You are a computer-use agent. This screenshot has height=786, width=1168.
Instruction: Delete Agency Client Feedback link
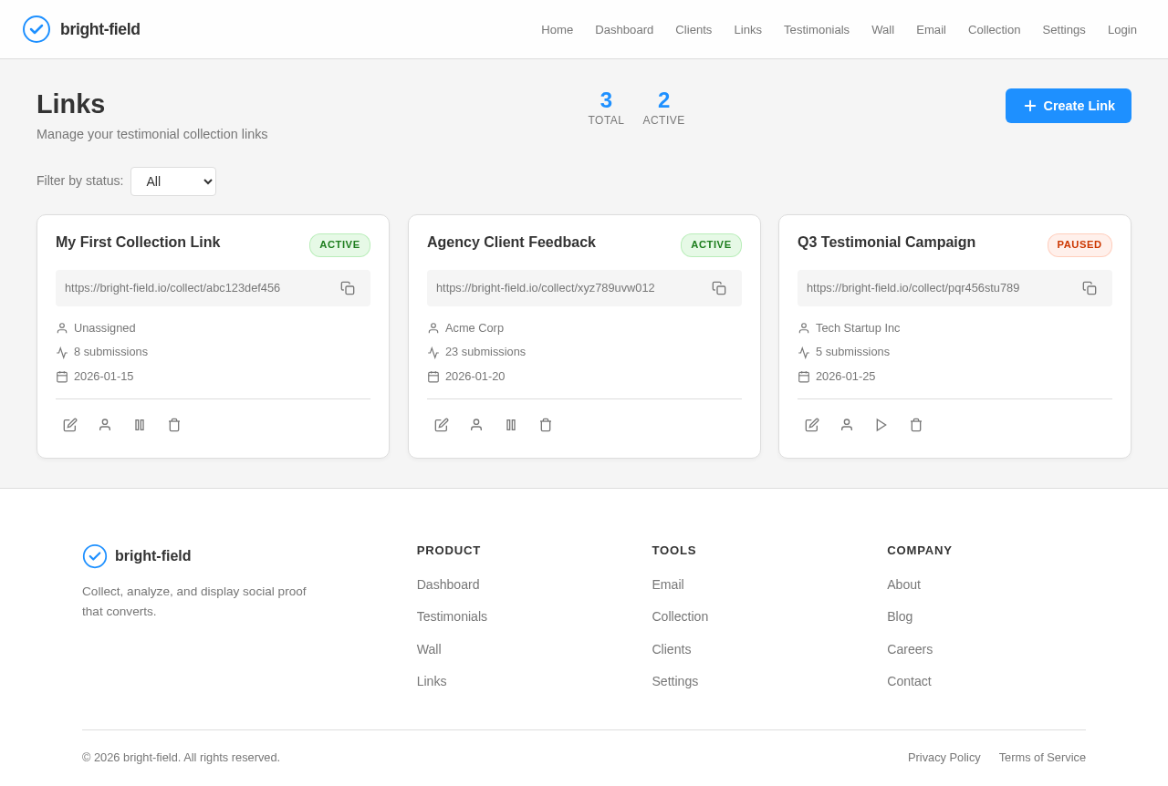(x=546, y=425)
